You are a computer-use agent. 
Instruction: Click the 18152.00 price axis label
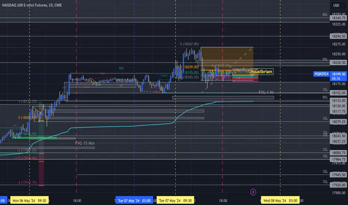click(338, 93)
